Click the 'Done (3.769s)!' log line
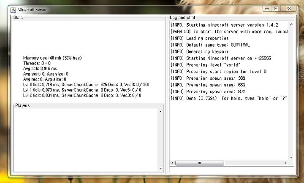The width and height of the screenshot is (304, 183). pos(228,98)
